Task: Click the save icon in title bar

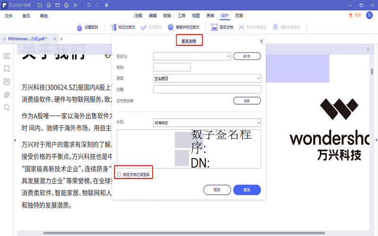Action: pos(49,5)
